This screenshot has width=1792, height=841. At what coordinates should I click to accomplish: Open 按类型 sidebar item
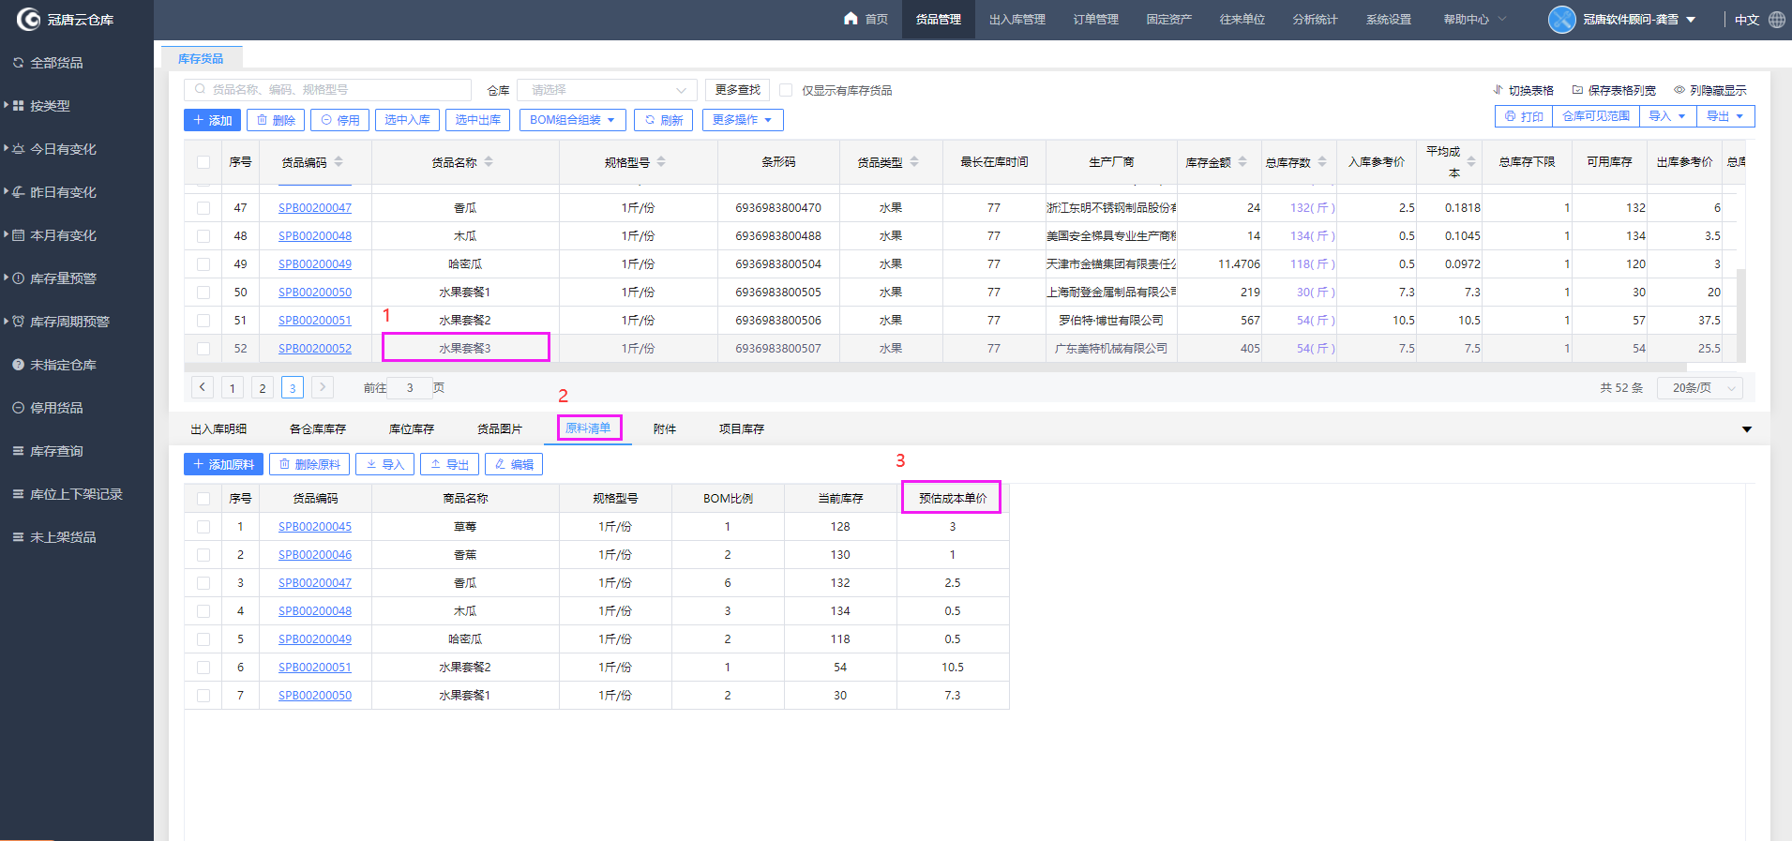(x=49, y=106)
